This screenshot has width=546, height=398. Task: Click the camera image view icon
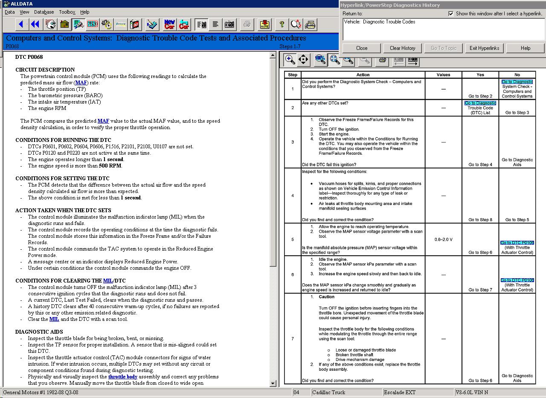pyautogui.click(x=229, y=24)
